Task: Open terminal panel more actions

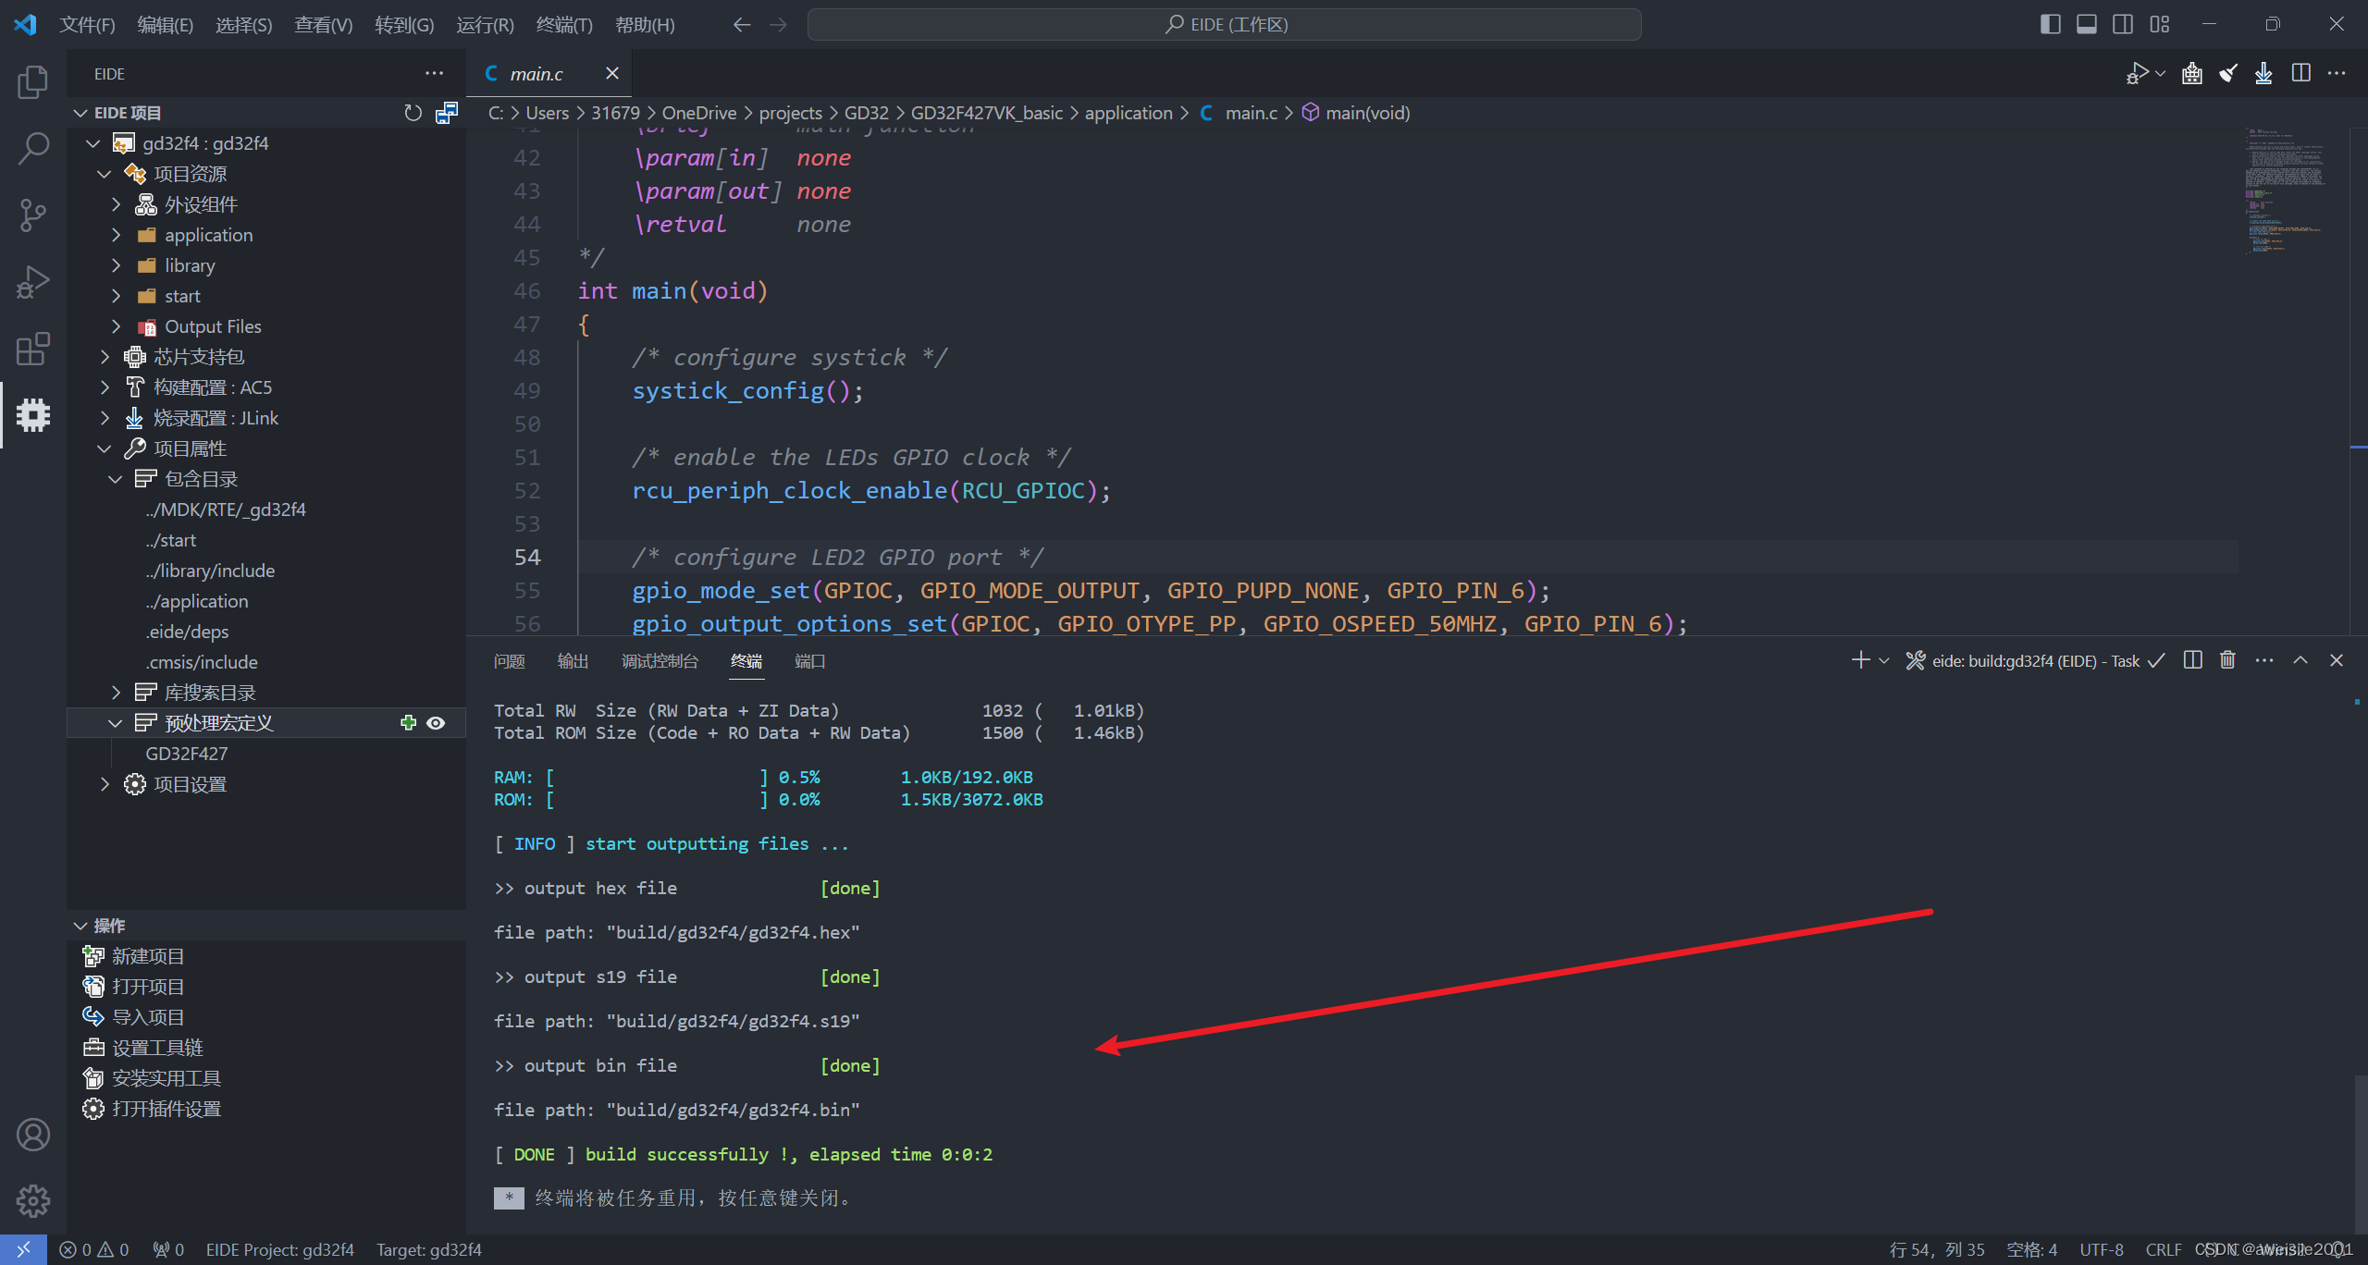Action: coord(2264,660)
